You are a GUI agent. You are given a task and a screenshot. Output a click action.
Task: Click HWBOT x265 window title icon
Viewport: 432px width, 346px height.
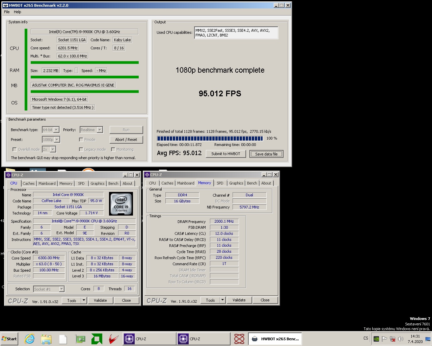5,5
